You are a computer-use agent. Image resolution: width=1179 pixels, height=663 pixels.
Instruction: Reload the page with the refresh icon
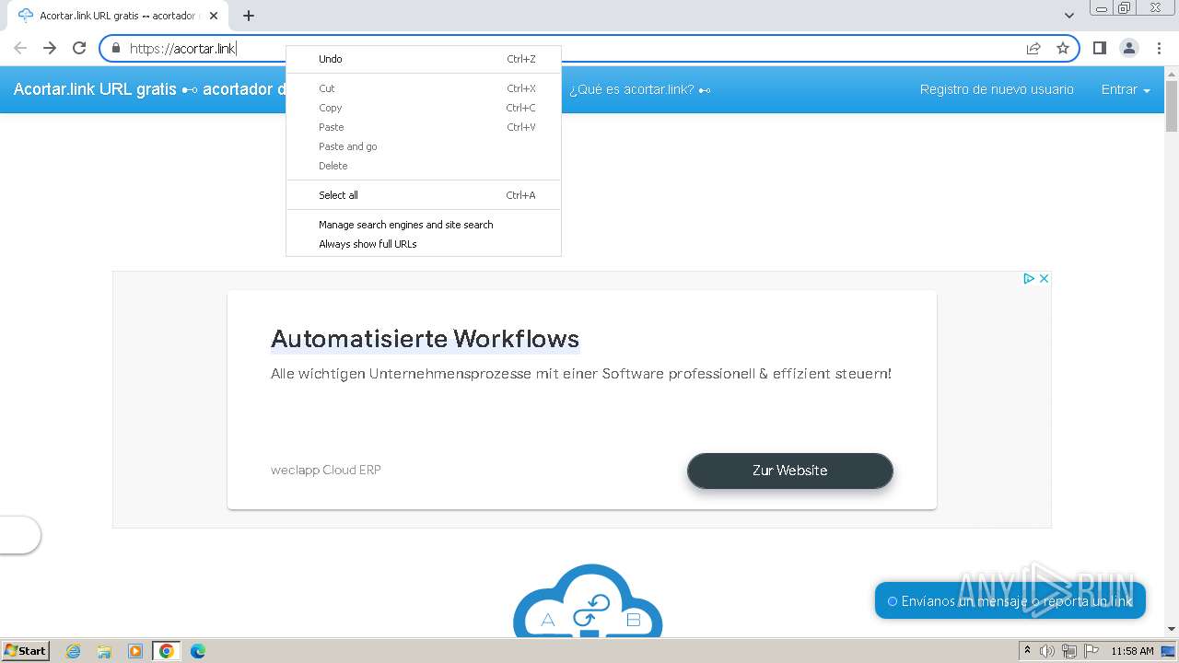(79, 48)
